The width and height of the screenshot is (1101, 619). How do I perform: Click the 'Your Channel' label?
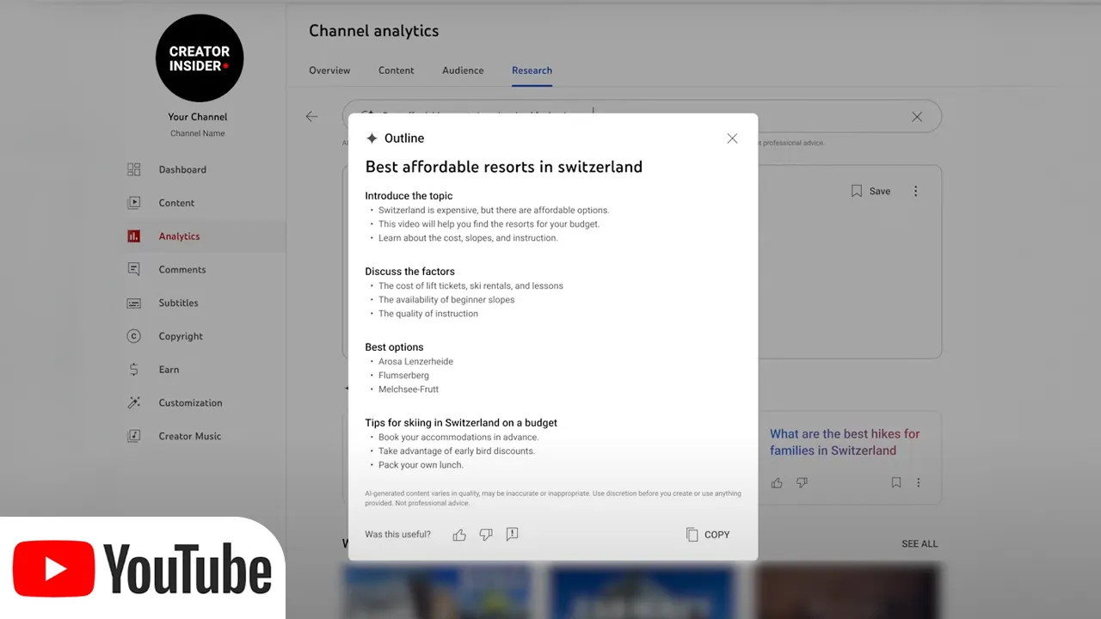click(x=198, y=117)
